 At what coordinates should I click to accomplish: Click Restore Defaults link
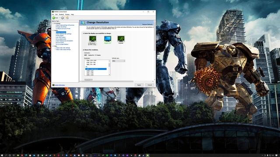point(147,24)
